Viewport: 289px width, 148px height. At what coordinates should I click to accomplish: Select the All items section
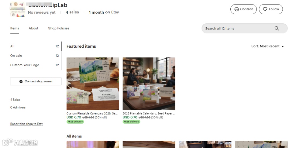[x=35, y=46]
